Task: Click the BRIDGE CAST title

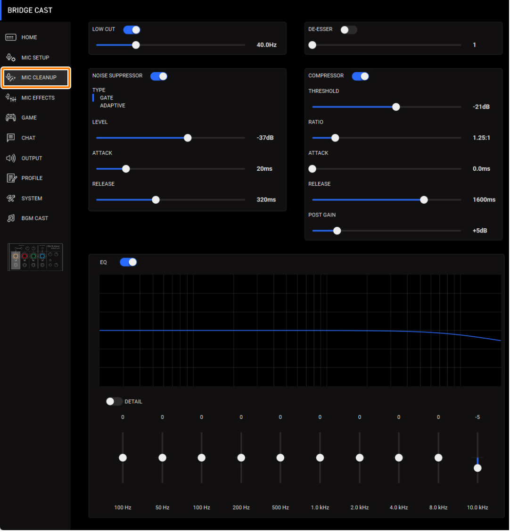Action: pyautogui.click(x=30, y=10)
